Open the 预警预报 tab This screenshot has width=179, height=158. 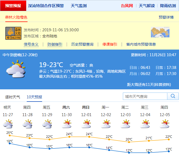[x=13, y=6]
